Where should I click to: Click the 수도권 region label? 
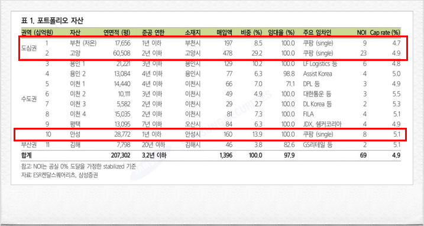[28, 99]
